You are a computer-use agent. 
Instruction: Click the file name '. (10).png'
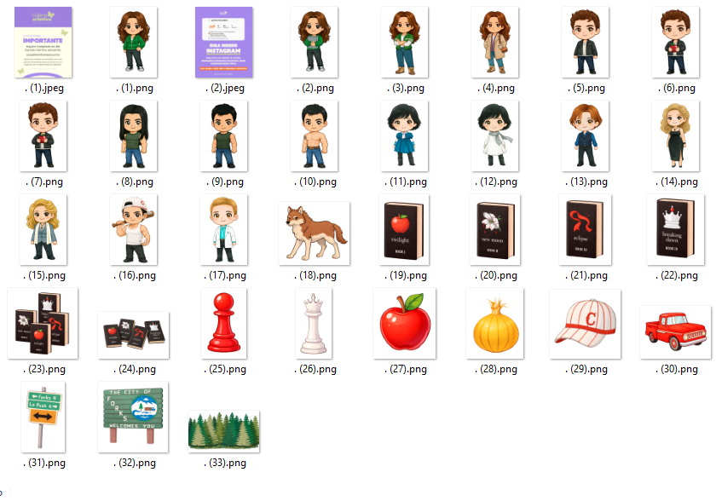click(315, 182)
